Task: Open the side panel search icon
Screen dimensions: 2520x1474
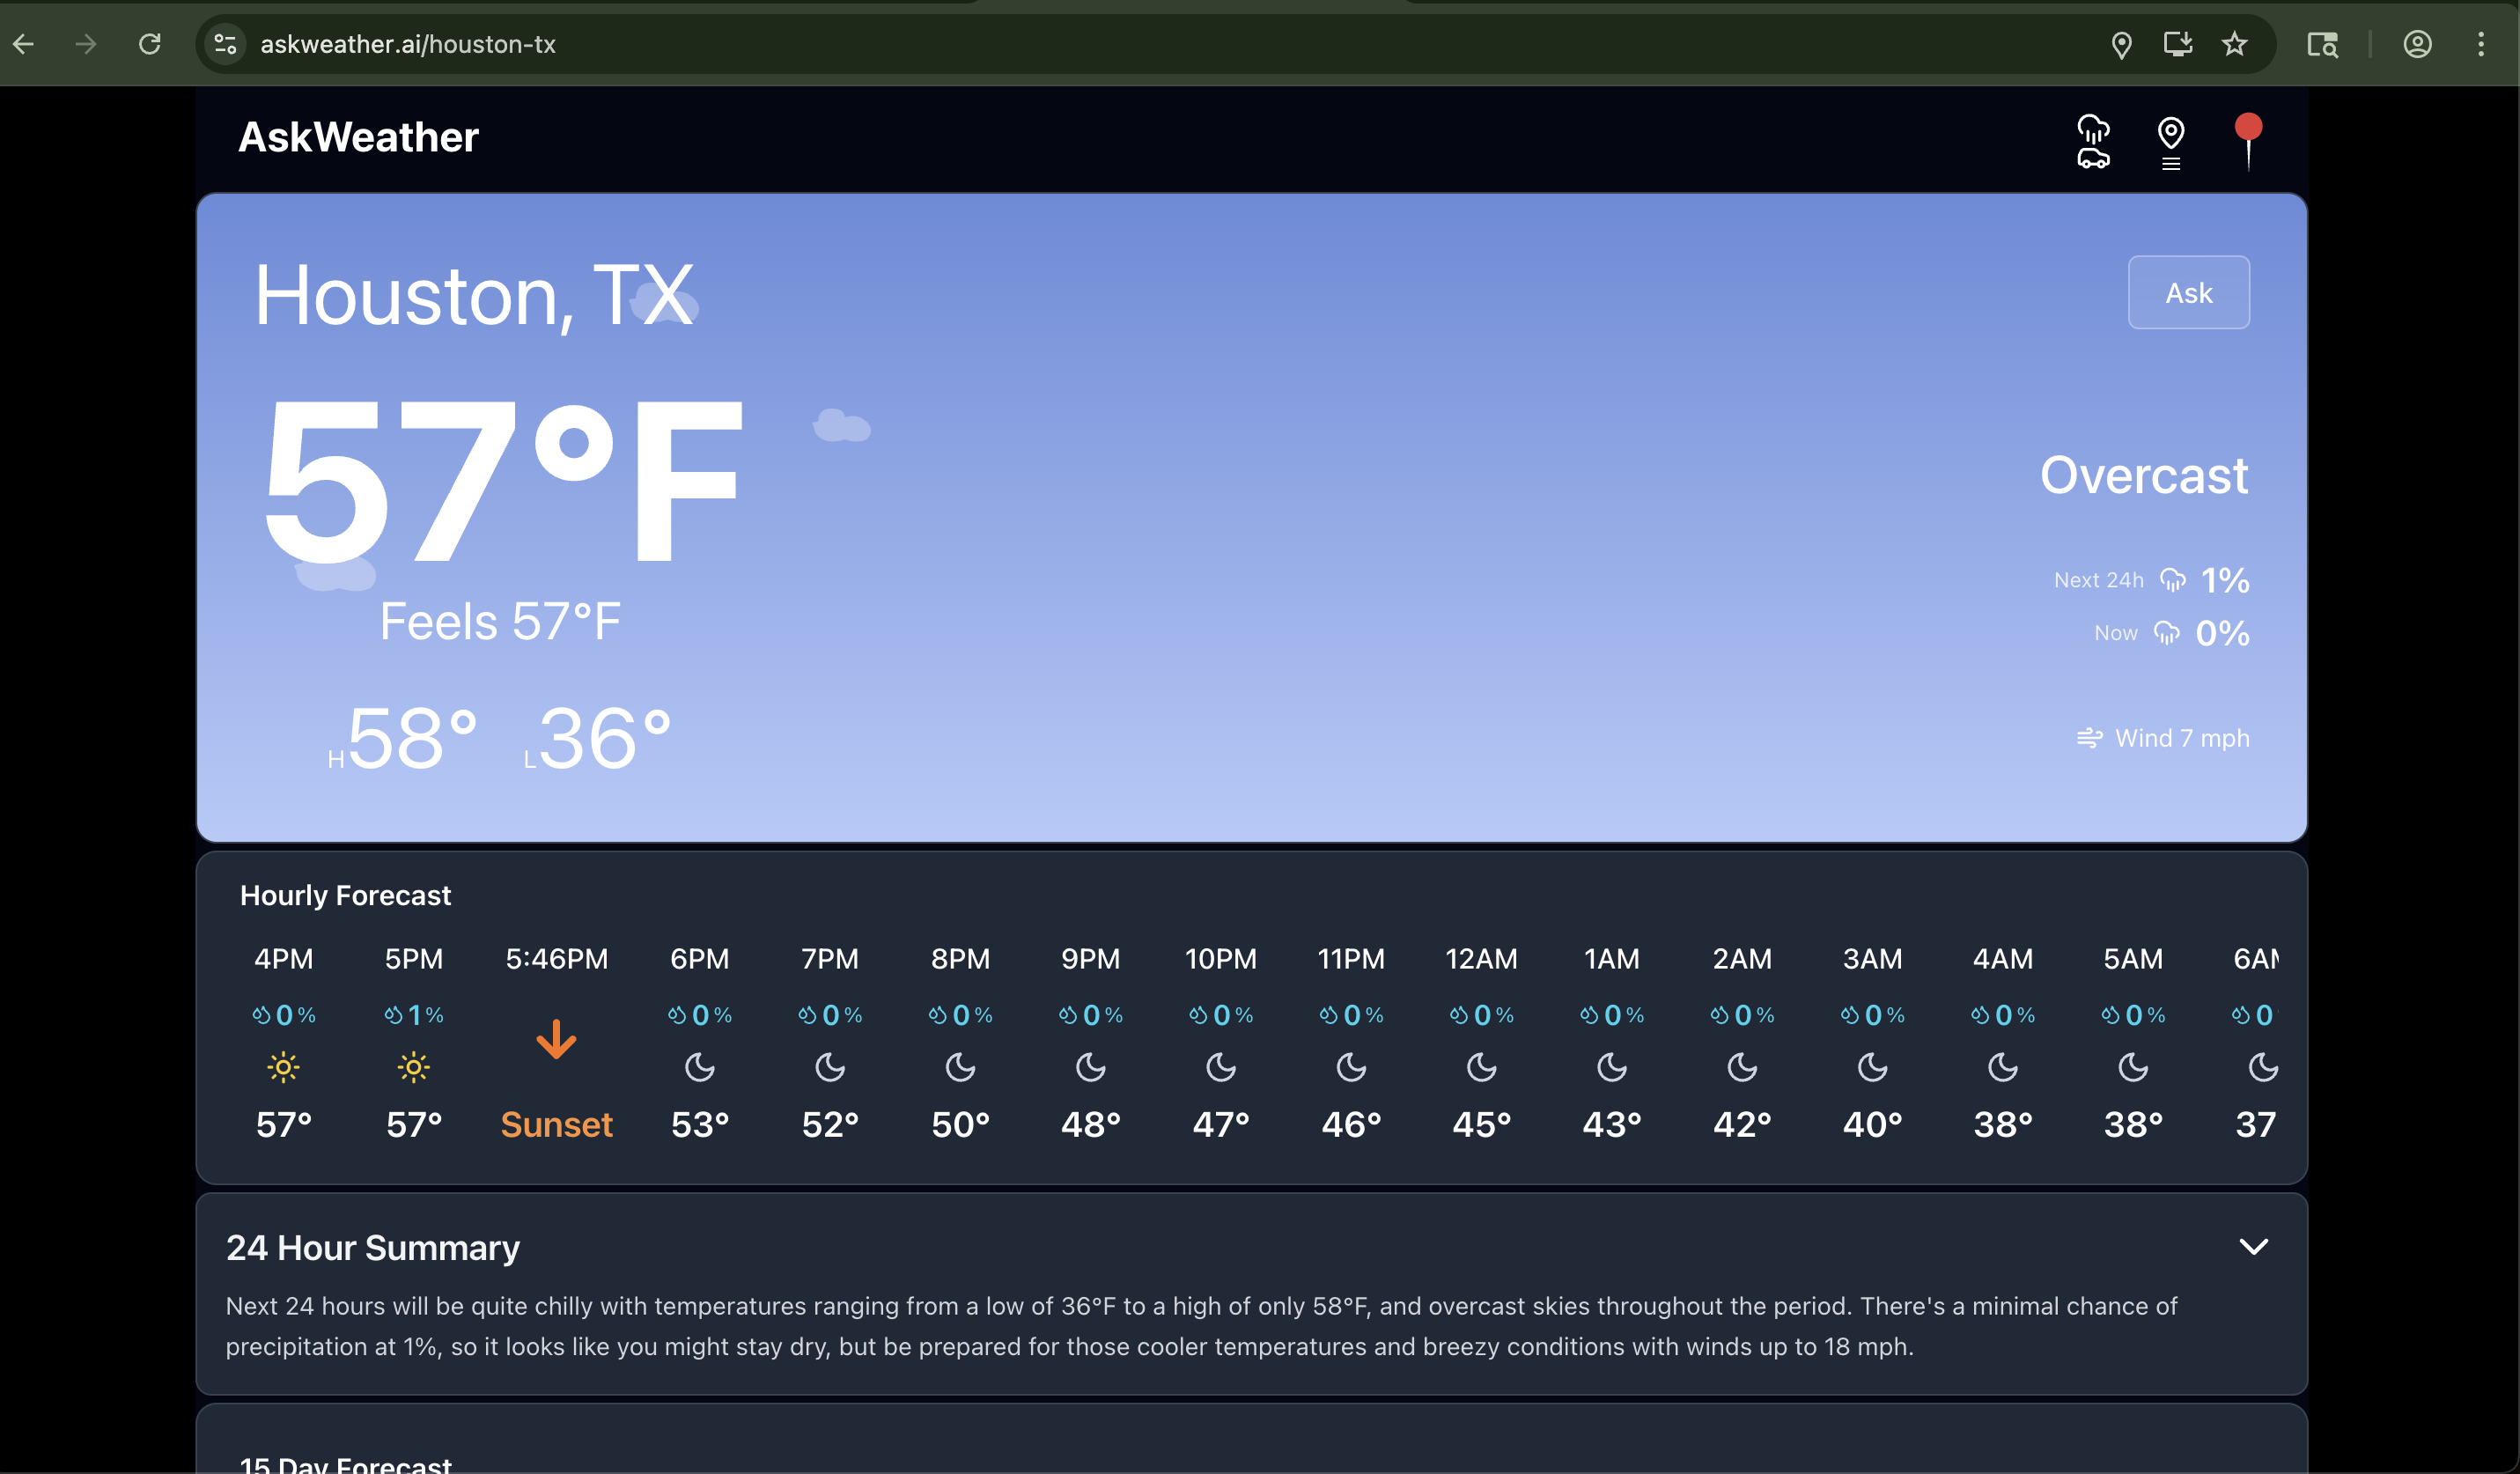Action: (2322, 44)
